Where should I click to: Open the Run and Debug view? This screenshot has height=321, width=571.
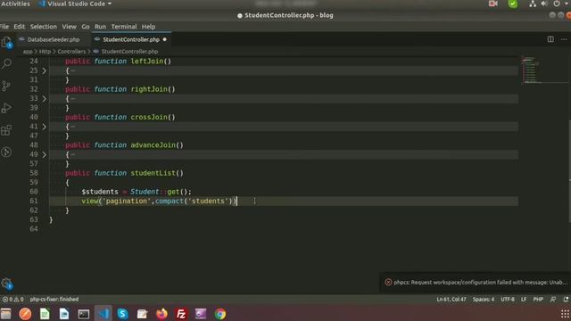(x=6, y=108)
